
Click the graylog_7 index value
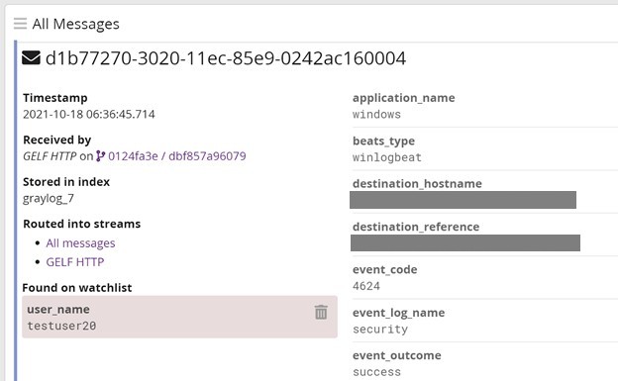49,198
